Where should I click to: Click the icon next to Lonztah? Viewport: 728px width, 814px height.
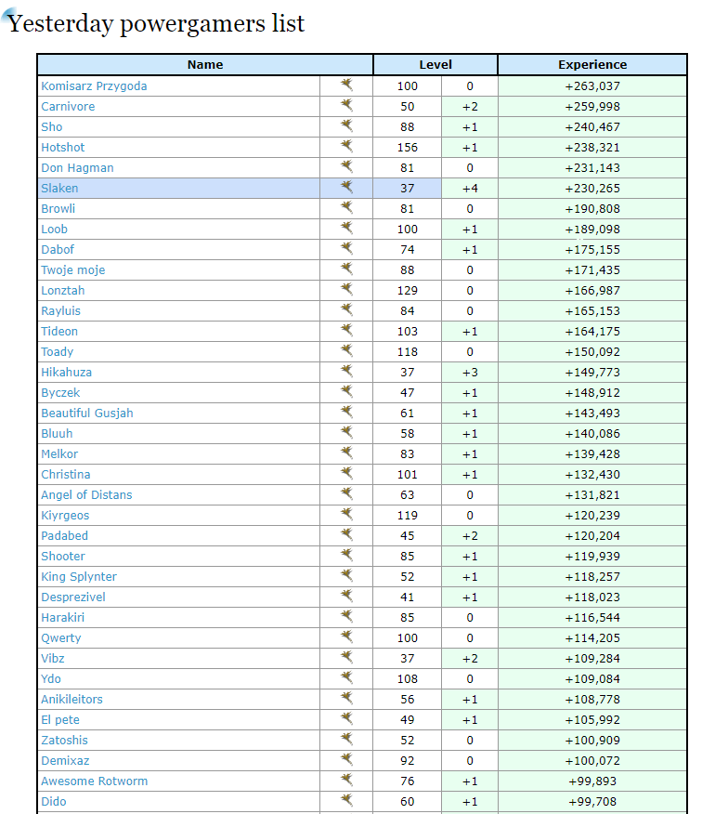click(x=346, y=290)
